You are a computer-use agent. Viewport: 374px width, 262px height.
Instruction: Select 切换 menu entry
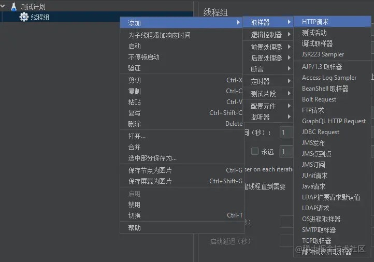point(182,215)
